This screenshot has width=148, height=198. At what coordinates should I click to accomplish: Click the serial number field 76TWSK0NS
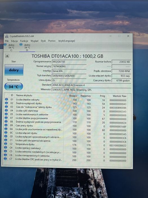point(69,66)
